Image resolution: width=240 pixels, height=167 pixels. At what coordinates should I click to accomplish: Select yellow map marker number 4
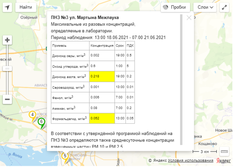[x=33, y=115]
